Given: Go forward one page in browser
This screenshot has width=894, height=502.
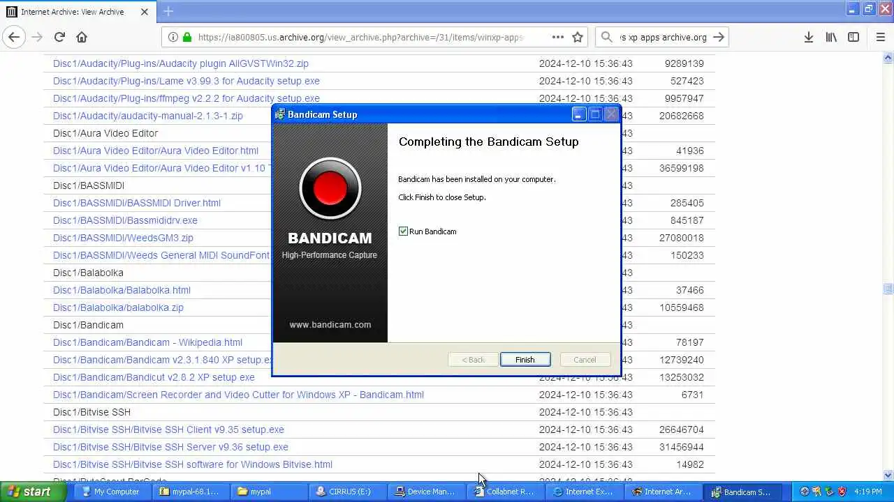Looking at the screenshot, I should coord(37,37).
